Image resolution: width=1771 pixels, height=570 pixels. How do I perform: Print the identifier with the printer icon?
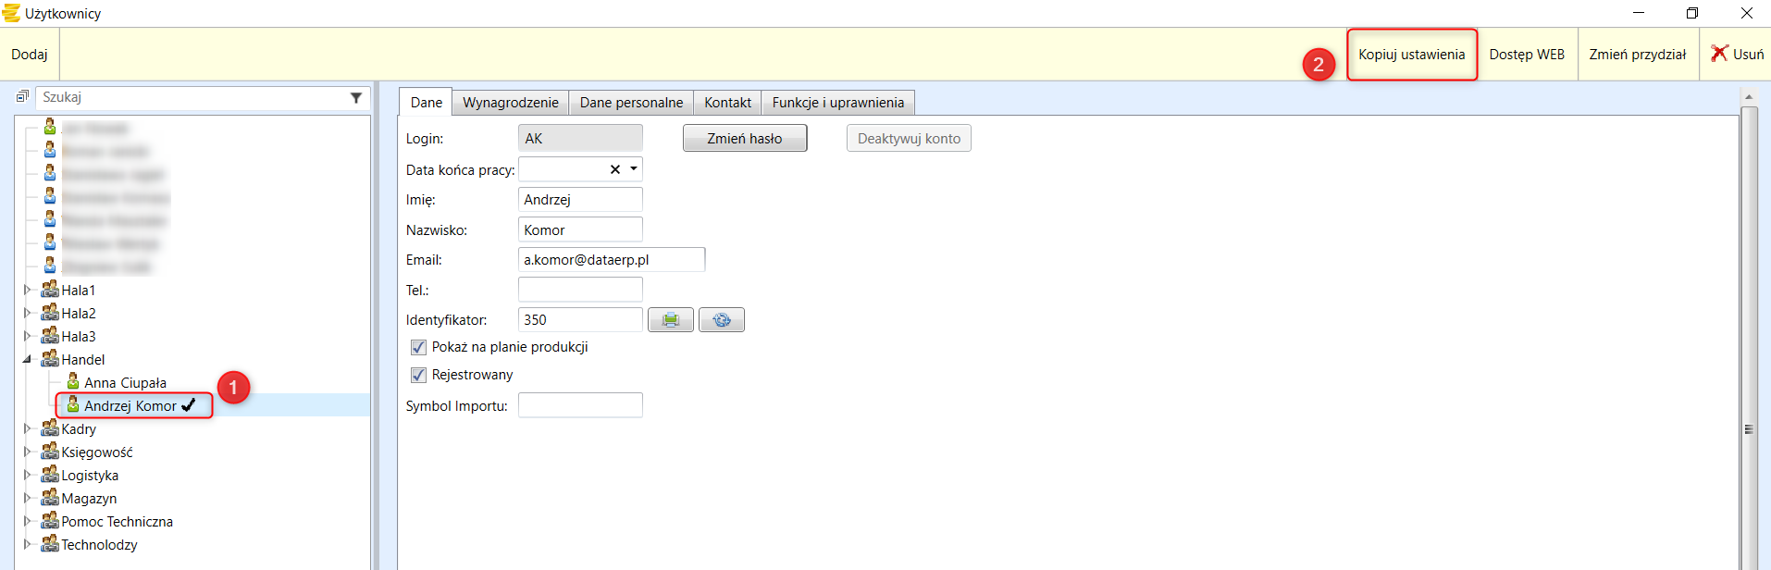[x=671, y=320]
